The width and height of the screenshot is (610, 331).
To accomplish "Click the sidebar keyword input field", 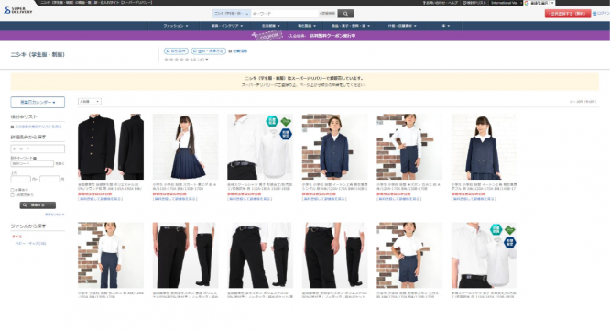I will coord(38,149).
